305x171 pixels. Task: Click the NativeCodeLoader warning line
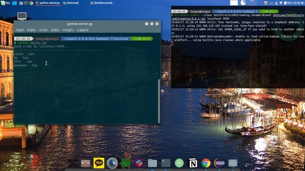[237, 38]
